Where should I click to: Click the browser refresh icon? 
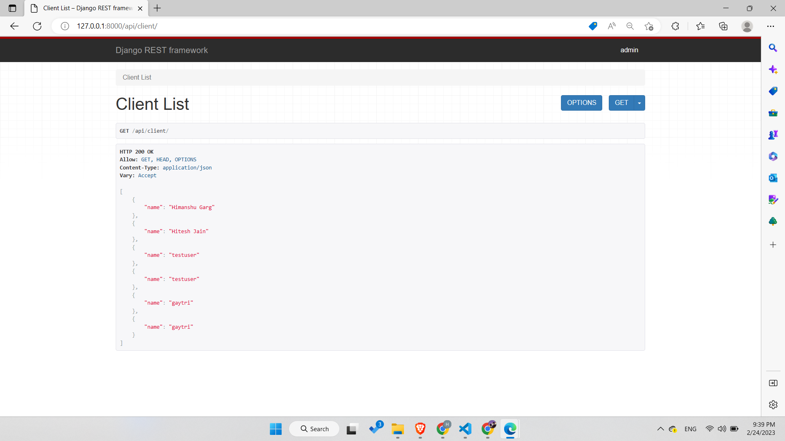37,26
